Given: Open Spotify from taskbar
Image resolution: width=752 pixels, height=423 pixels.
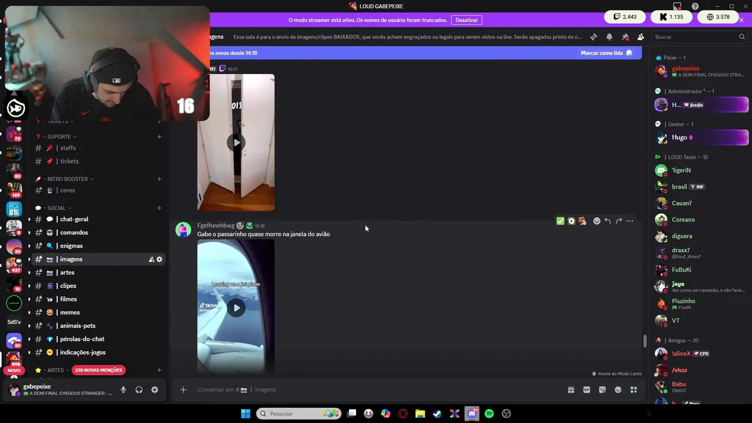Looking at the screenshot, I should click(489, 414).
